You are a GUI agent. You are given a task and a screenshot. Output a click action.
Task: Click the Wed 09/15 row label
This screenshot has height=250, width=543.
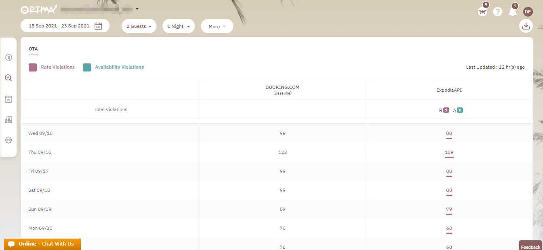[40, 133]
